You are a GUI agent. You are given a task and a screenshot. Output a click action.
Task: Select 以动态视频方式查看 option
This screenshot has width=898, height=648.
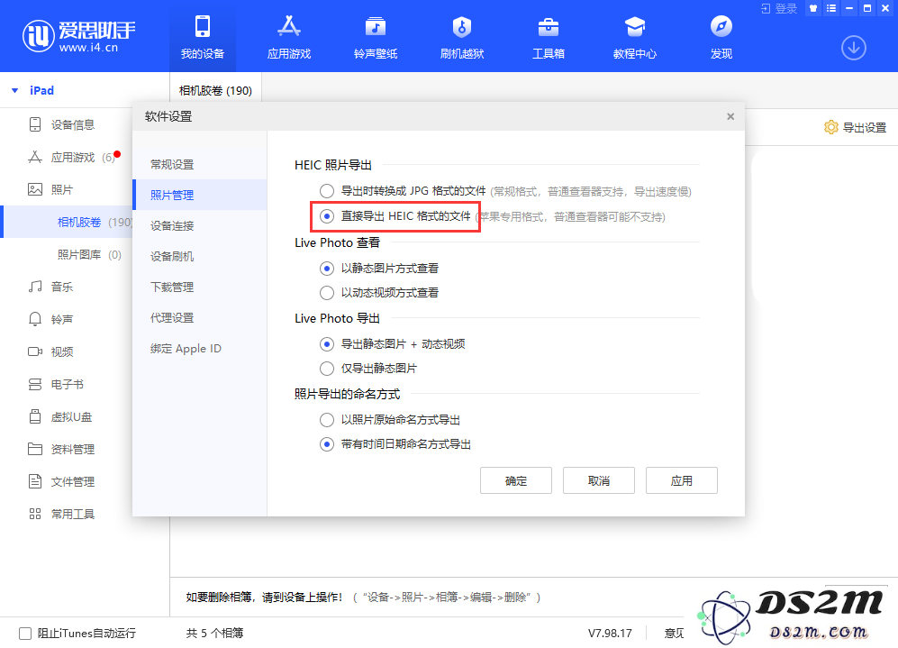327,293
